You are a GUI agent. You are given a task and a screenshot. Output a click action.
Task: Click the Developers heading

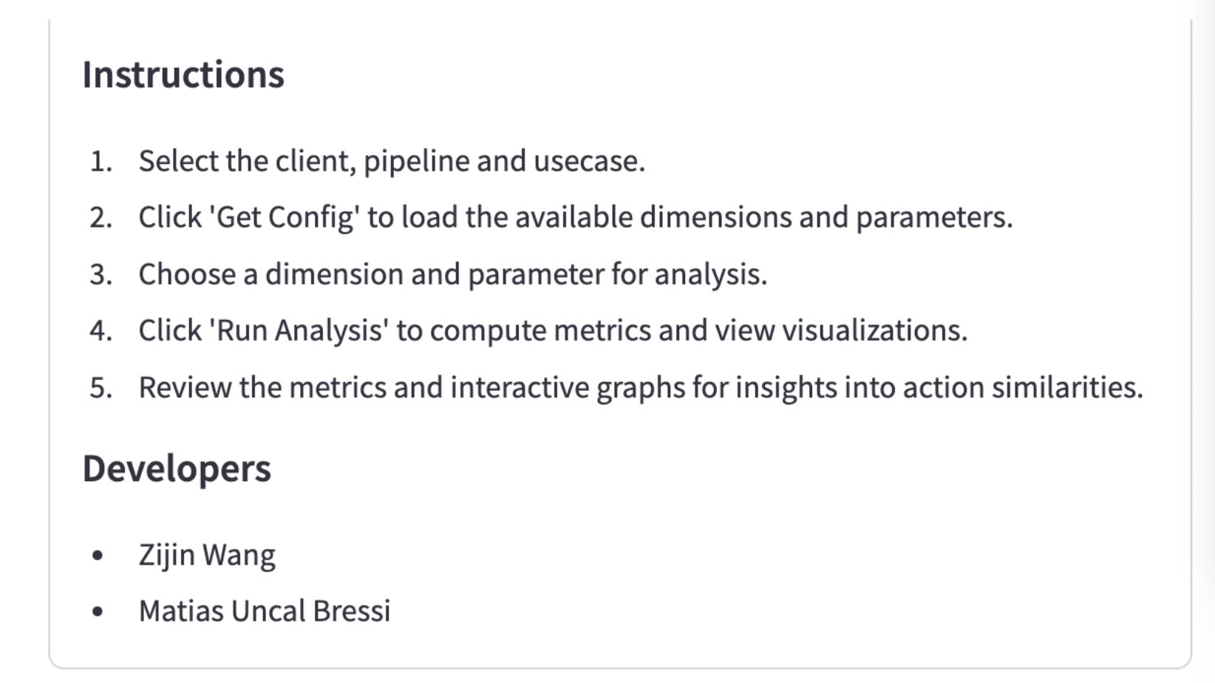point(177,469)
